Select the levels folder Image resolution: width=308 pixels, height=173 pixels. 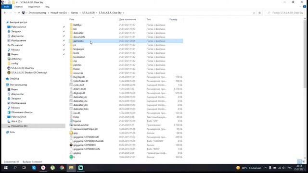76,53
